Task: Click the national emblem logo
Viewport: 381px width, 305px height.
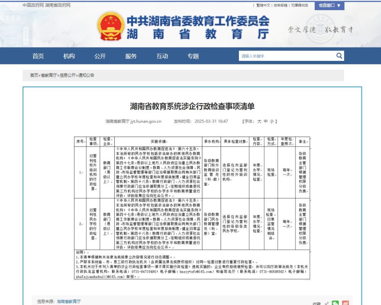Action: [110, 27]
